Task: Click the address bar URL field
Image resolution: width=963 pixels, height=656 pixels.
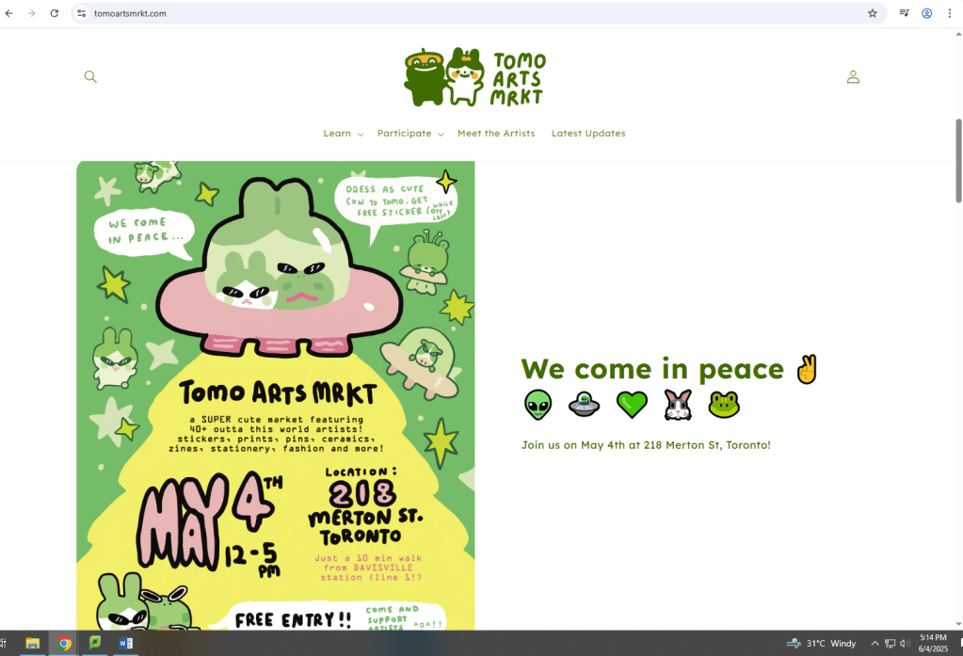Action: coord(471,13)
